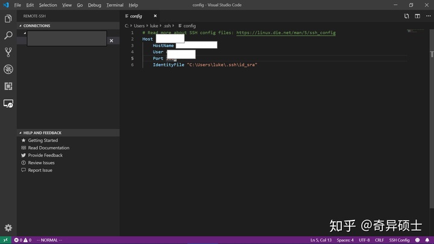Click the VS Code logo icon
The height and width of the screenshot is (244, 434).
[x=6, y=5]
